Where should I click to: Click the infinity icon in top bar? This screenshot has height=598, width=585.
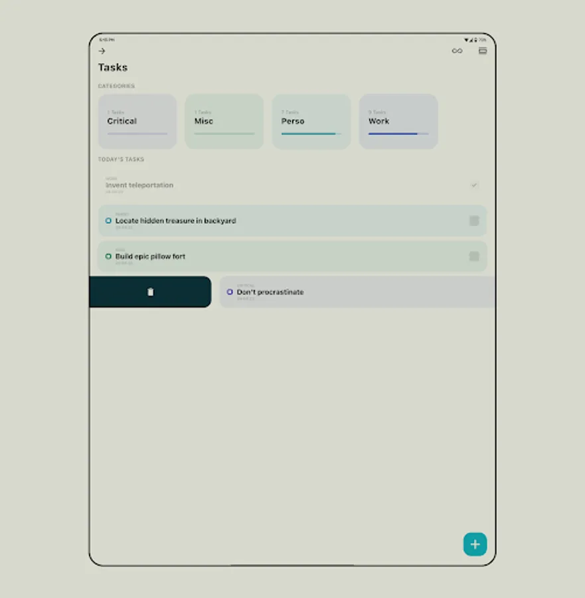[x=457, y=50]
